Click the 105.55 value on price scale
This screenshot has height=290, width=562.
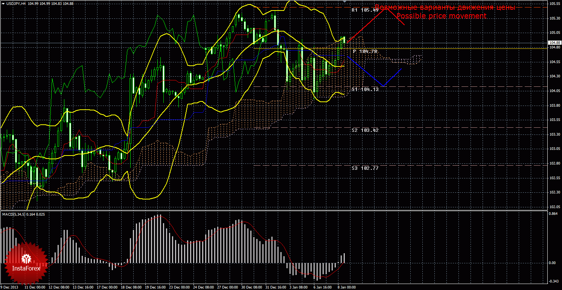554,3
